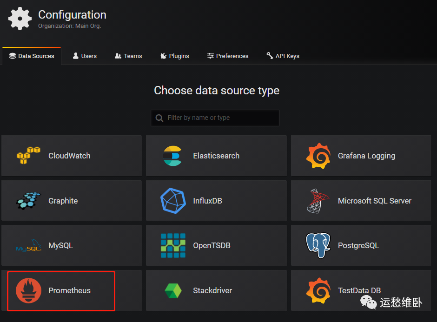Screen dimensions: 437x322
Task: Click the Graphite logo icon
Action: tap(28, 201)
